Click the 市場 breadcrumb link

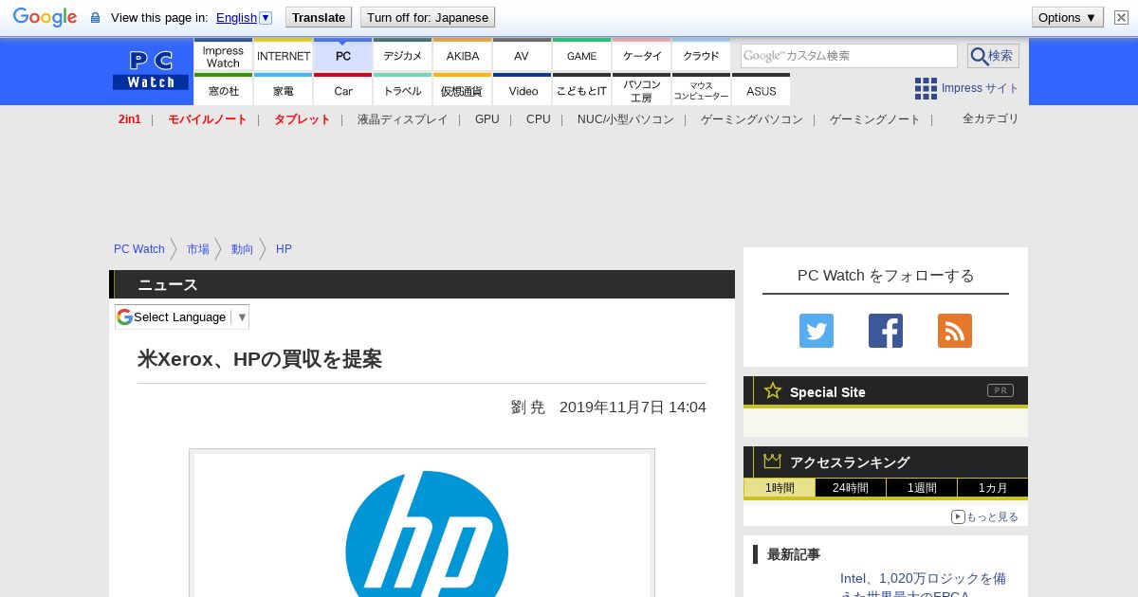198,249
